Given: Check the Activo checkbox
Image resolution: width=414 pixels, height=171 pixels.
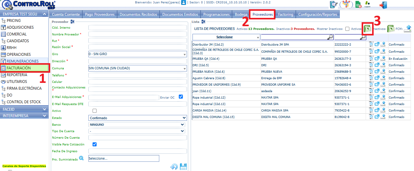Looking at the screenshot, I should point(95,111).
